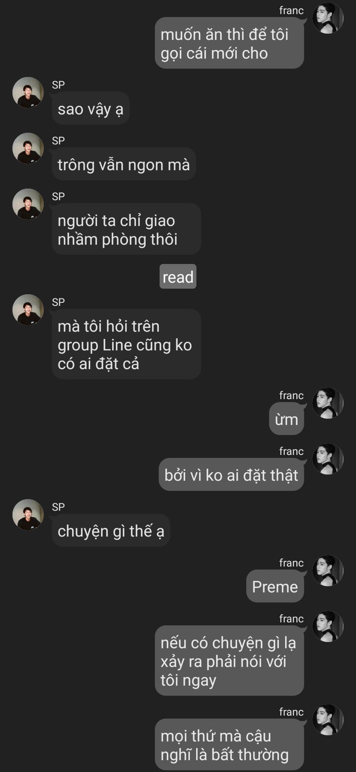Select the 'Preme' message bubble
Screen dimensions: 356x772
click(x=275, y=586)
